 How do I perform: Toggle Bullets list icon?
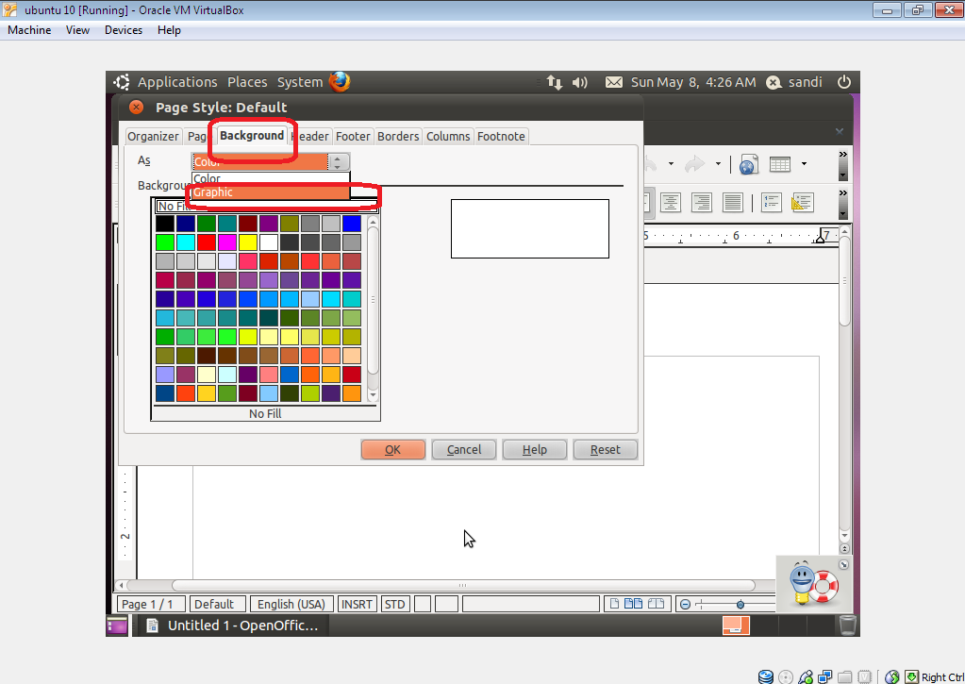(x=802, y=202)
